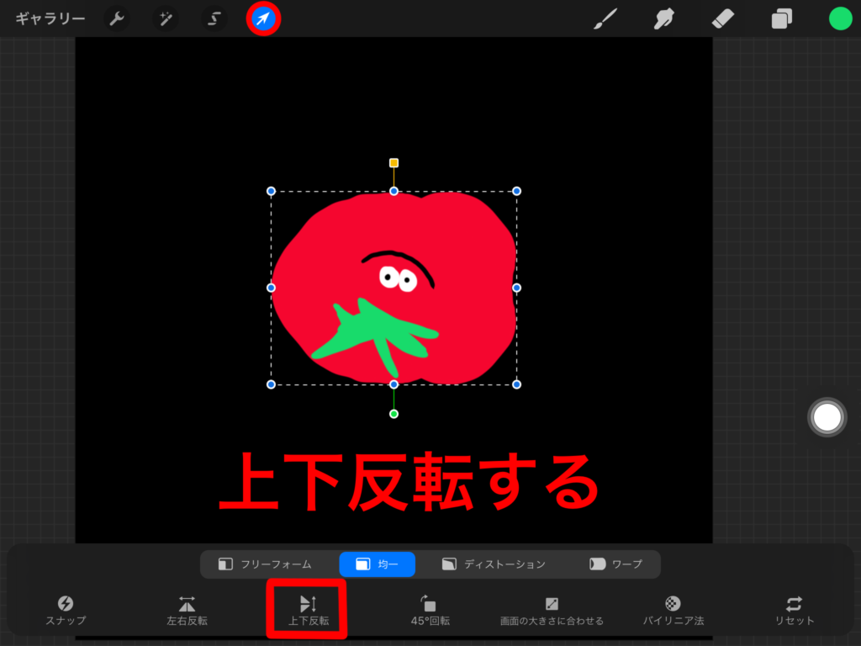Select the Adjustments magic wand tool

pos(164,19)
